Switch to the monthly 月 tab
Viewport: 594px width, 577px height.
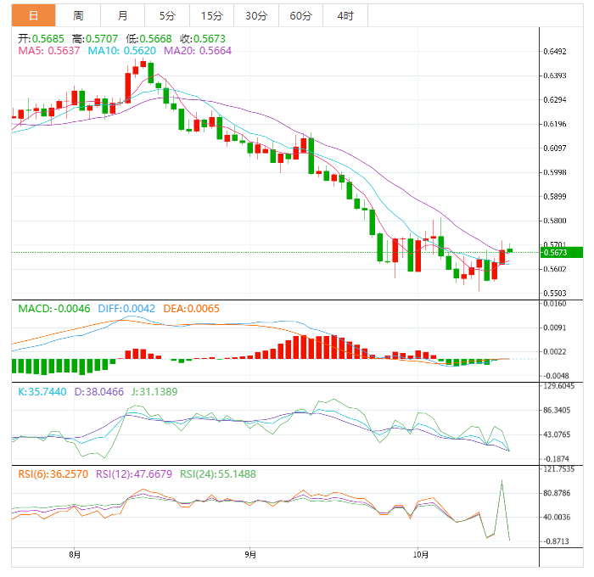[122, 15]
